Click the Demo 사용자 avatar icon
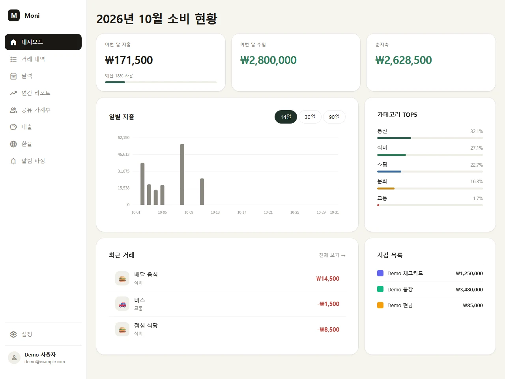This screenshot has height=379, width=505. [14, 358]
